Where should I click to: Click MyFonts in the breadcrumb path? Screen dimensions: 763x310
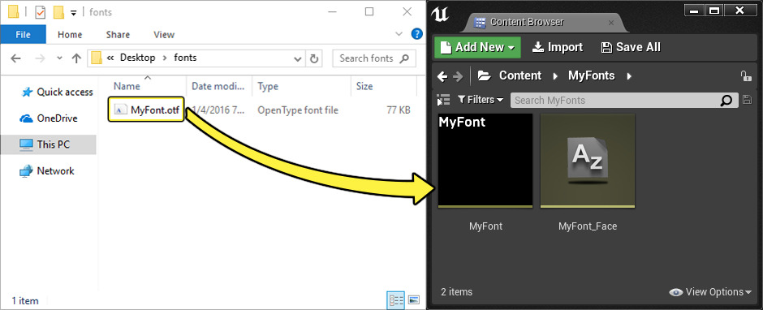click(591, 75)
